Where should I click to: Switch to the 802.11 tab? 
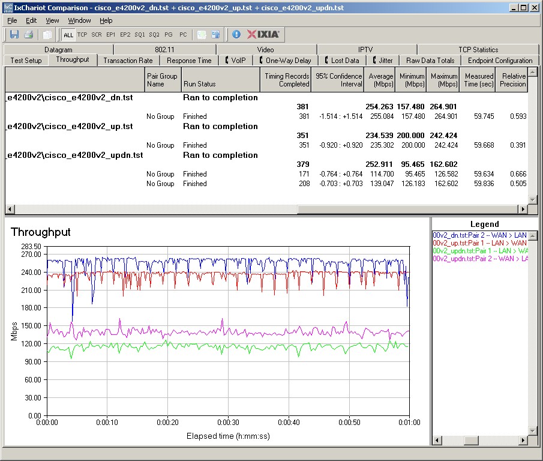pyautogui.click(x=164, y=50)
